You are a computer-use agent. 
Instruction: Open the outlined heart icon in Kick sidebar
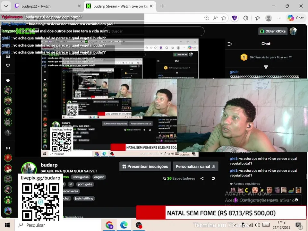(x=8, y=65)
